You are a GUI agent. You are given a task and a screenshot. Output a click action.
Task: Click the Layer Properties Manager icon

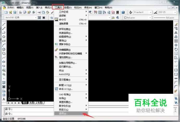point(52,18)
